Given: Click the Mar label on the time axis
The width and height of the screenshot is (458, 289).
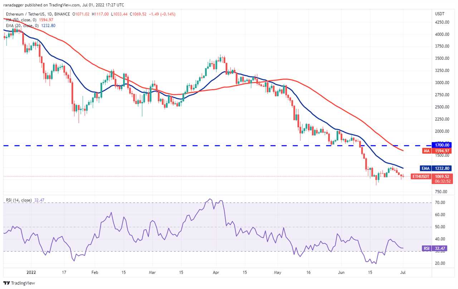Looking at the screenshot, I should [x=152, y=272].
